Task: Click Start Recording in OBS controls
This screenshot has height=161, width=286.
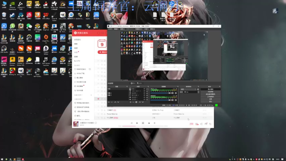Action: [211, 92]
